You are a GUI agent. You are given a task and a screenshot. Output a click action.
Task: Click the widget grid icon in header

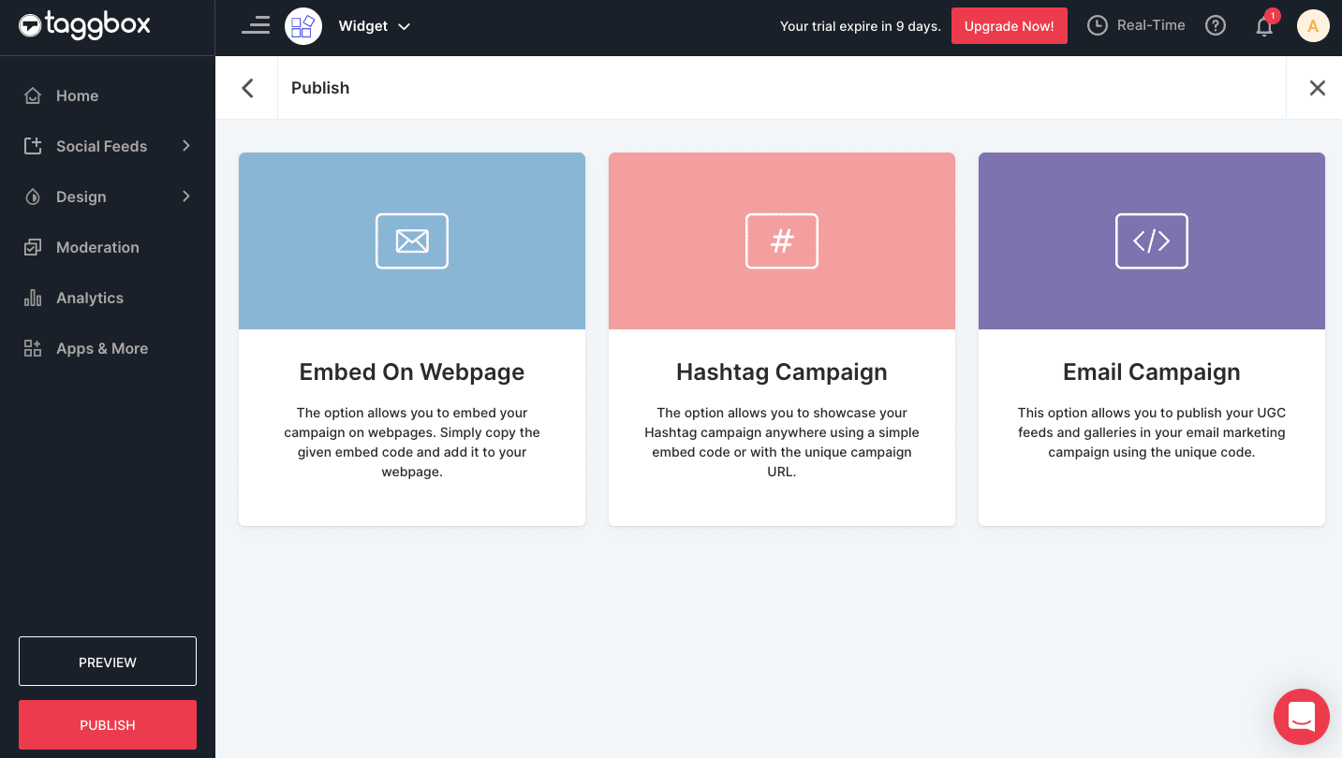coord(303,26)
